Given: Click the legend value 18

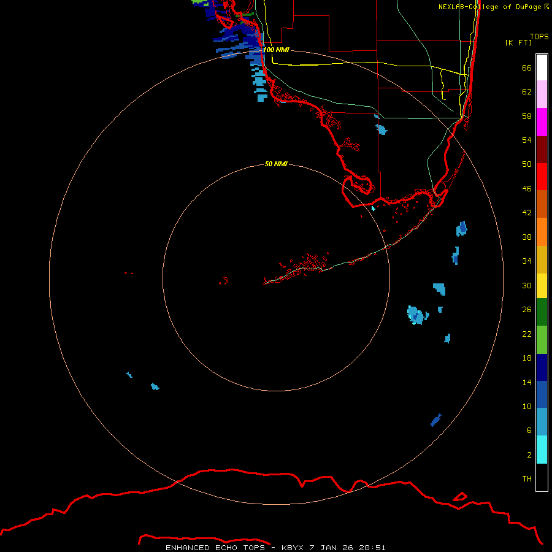Looking at the screenshot, I should 527,358.
